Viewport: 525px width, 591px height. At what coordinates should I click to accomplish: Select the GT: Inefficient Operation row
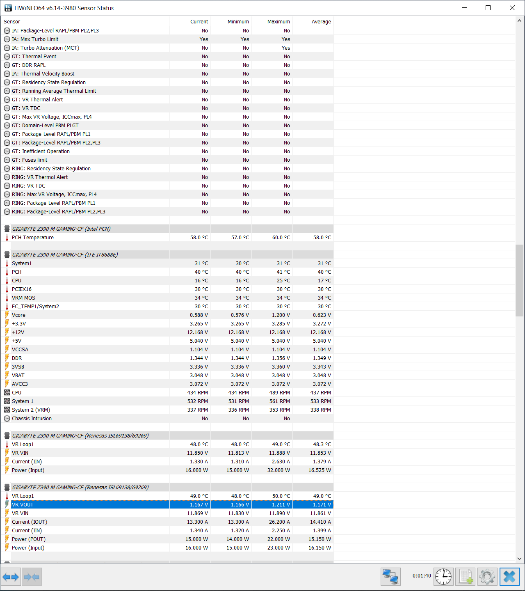[x=167, y=151]
